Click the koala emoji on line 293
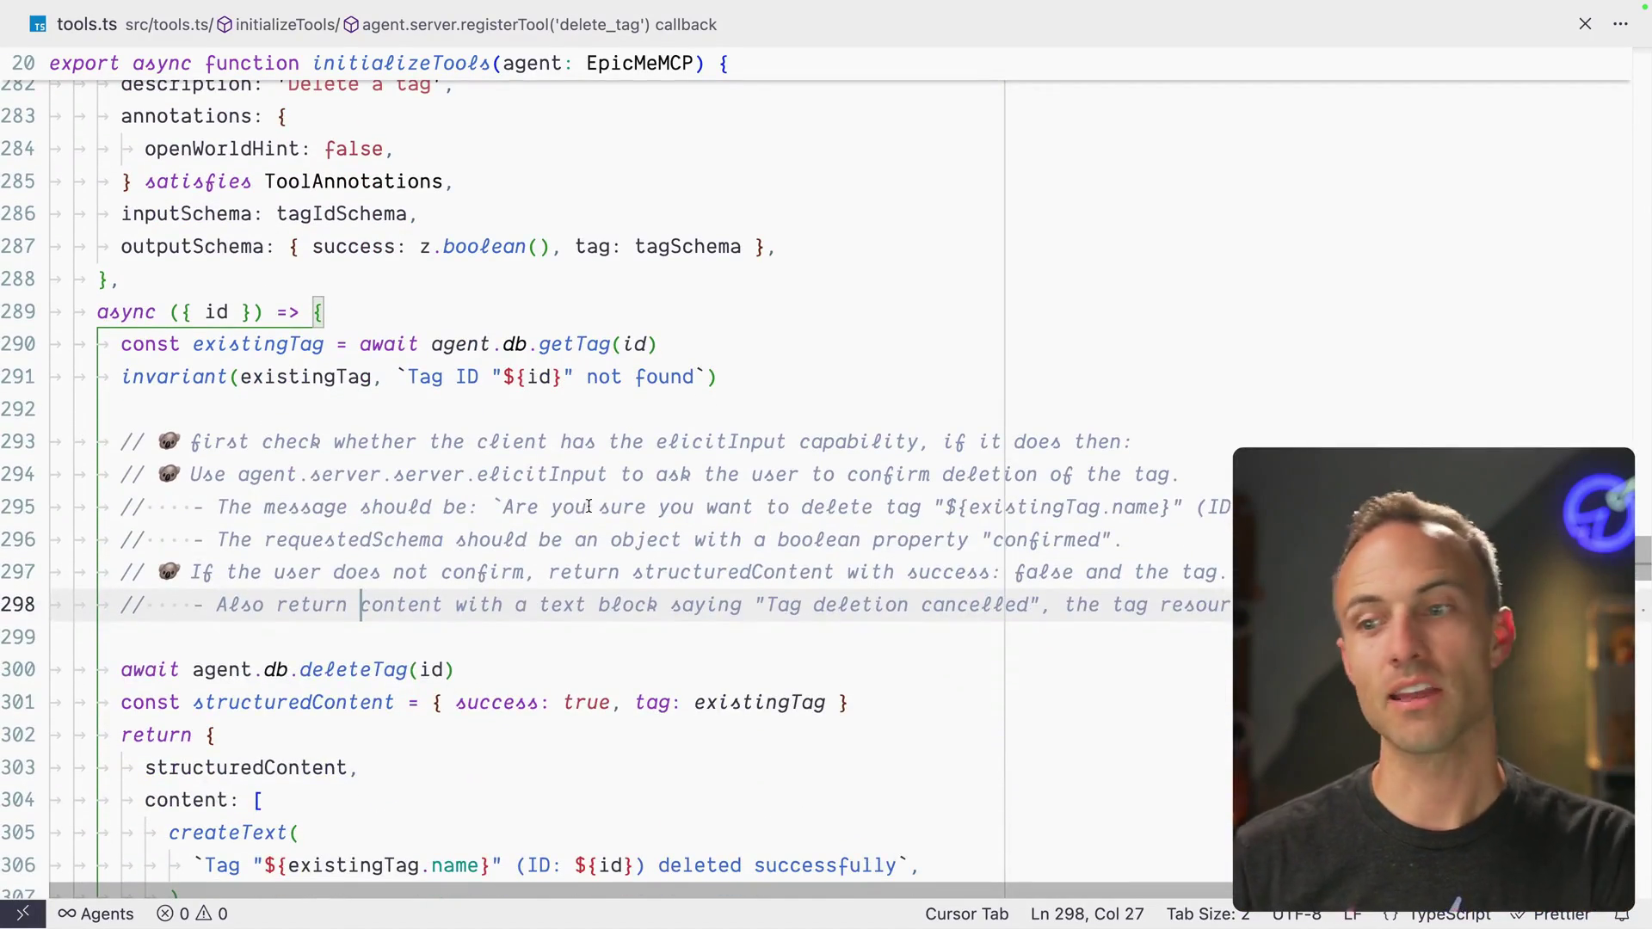 tap(169, 441)
